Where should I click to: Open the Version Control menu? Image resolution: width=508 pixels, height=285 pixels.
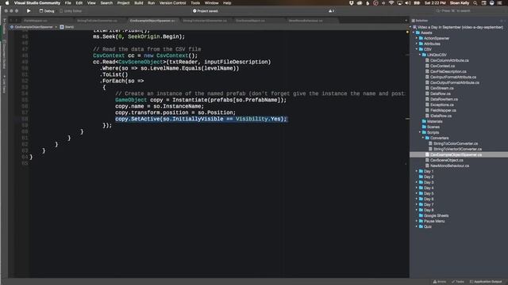pyautogui.click(x=172, y=3)
